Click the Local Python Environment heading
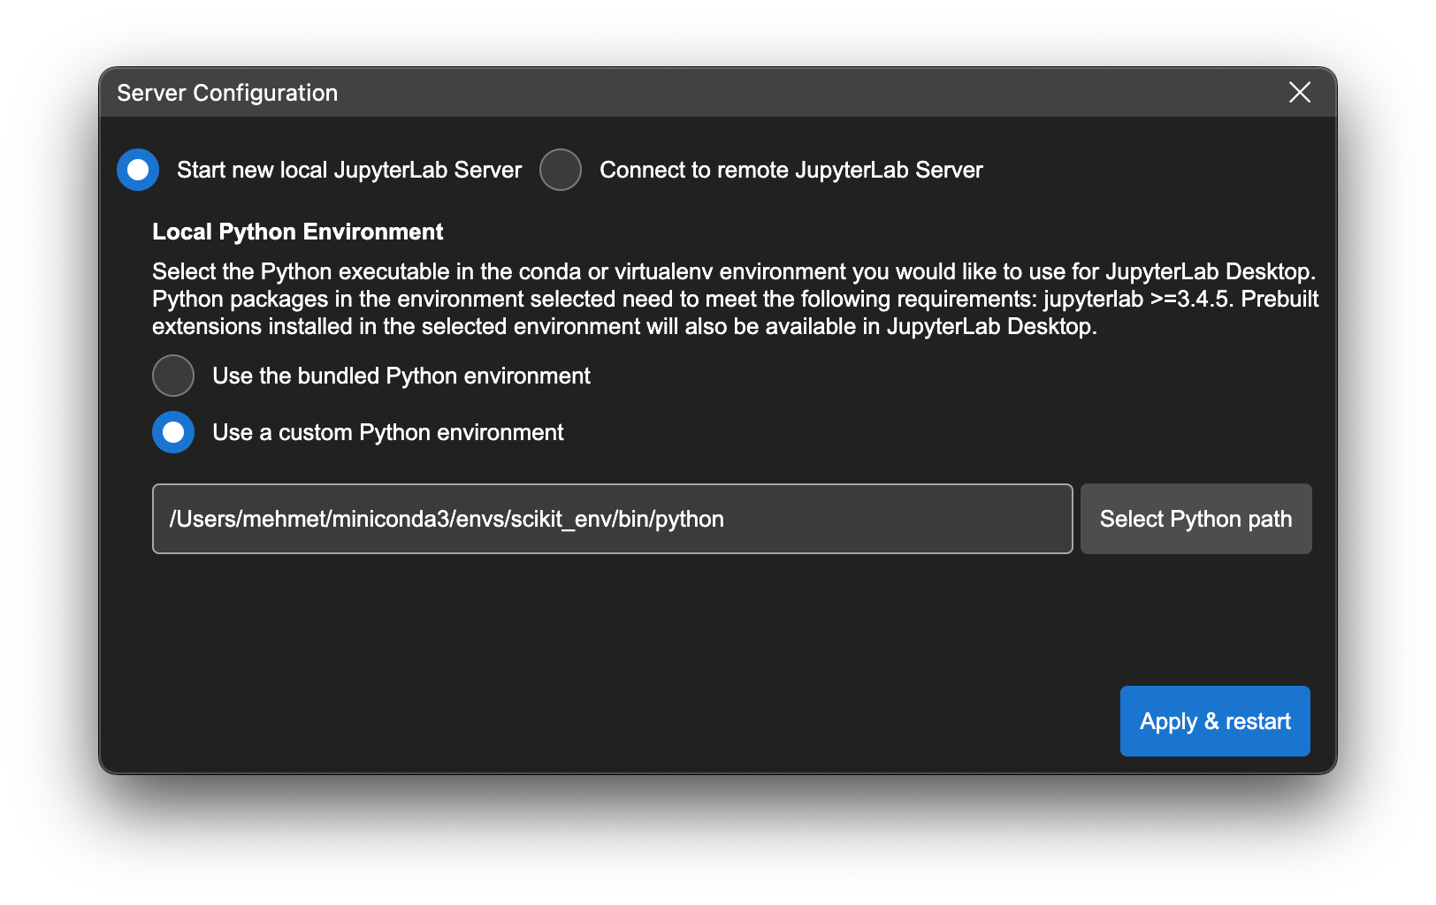Viewport: 1436px width, 905px height. pos(298,232)
